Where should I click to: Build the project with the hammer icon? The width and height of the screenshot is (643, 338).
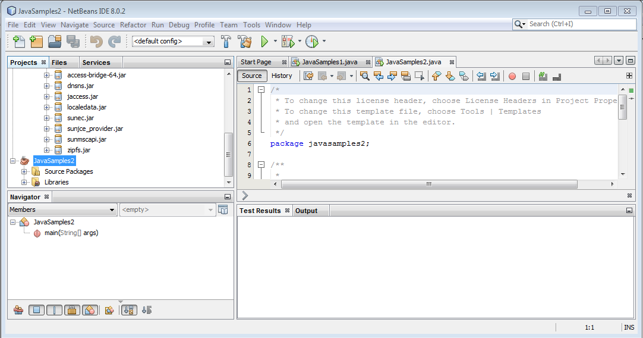pyautogui.click(x=226, y=42)
